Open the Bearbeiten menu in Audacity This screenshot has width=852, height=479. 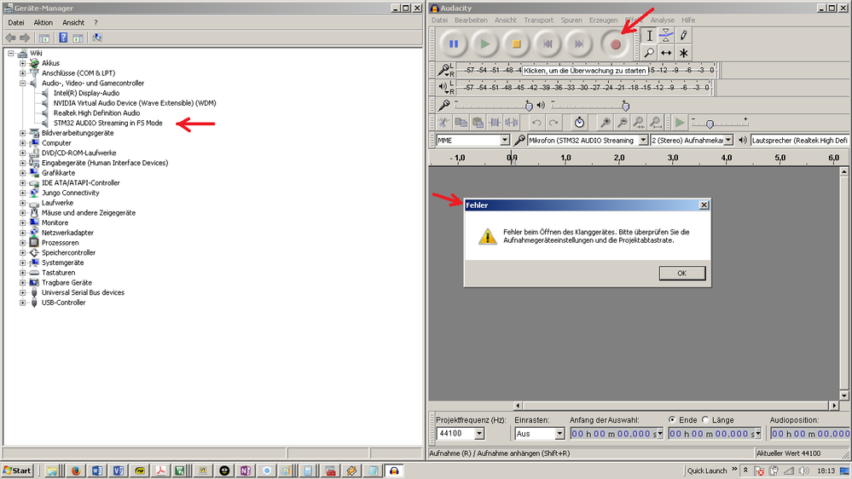(471, 20)
